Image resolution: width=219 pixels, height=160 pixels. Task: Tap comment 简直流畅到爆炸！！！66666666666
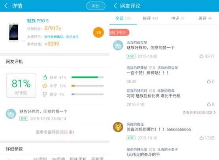(x=159, y=129)
